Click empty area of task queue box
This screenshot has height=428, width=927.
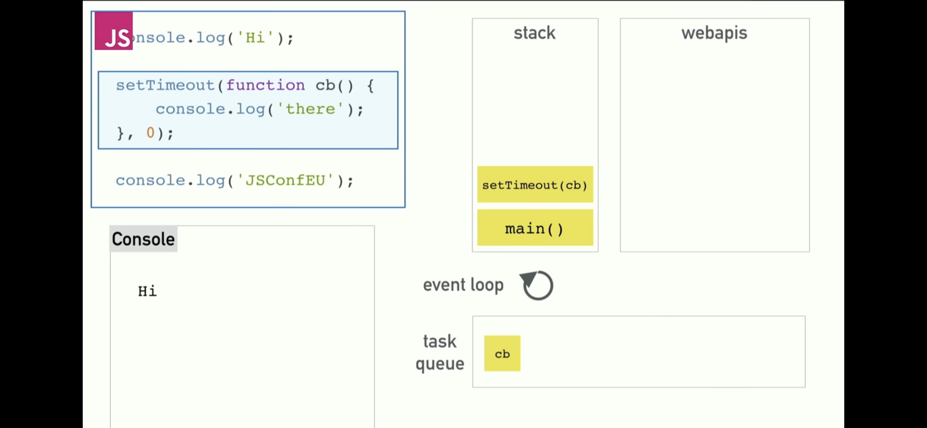point(659,352)
